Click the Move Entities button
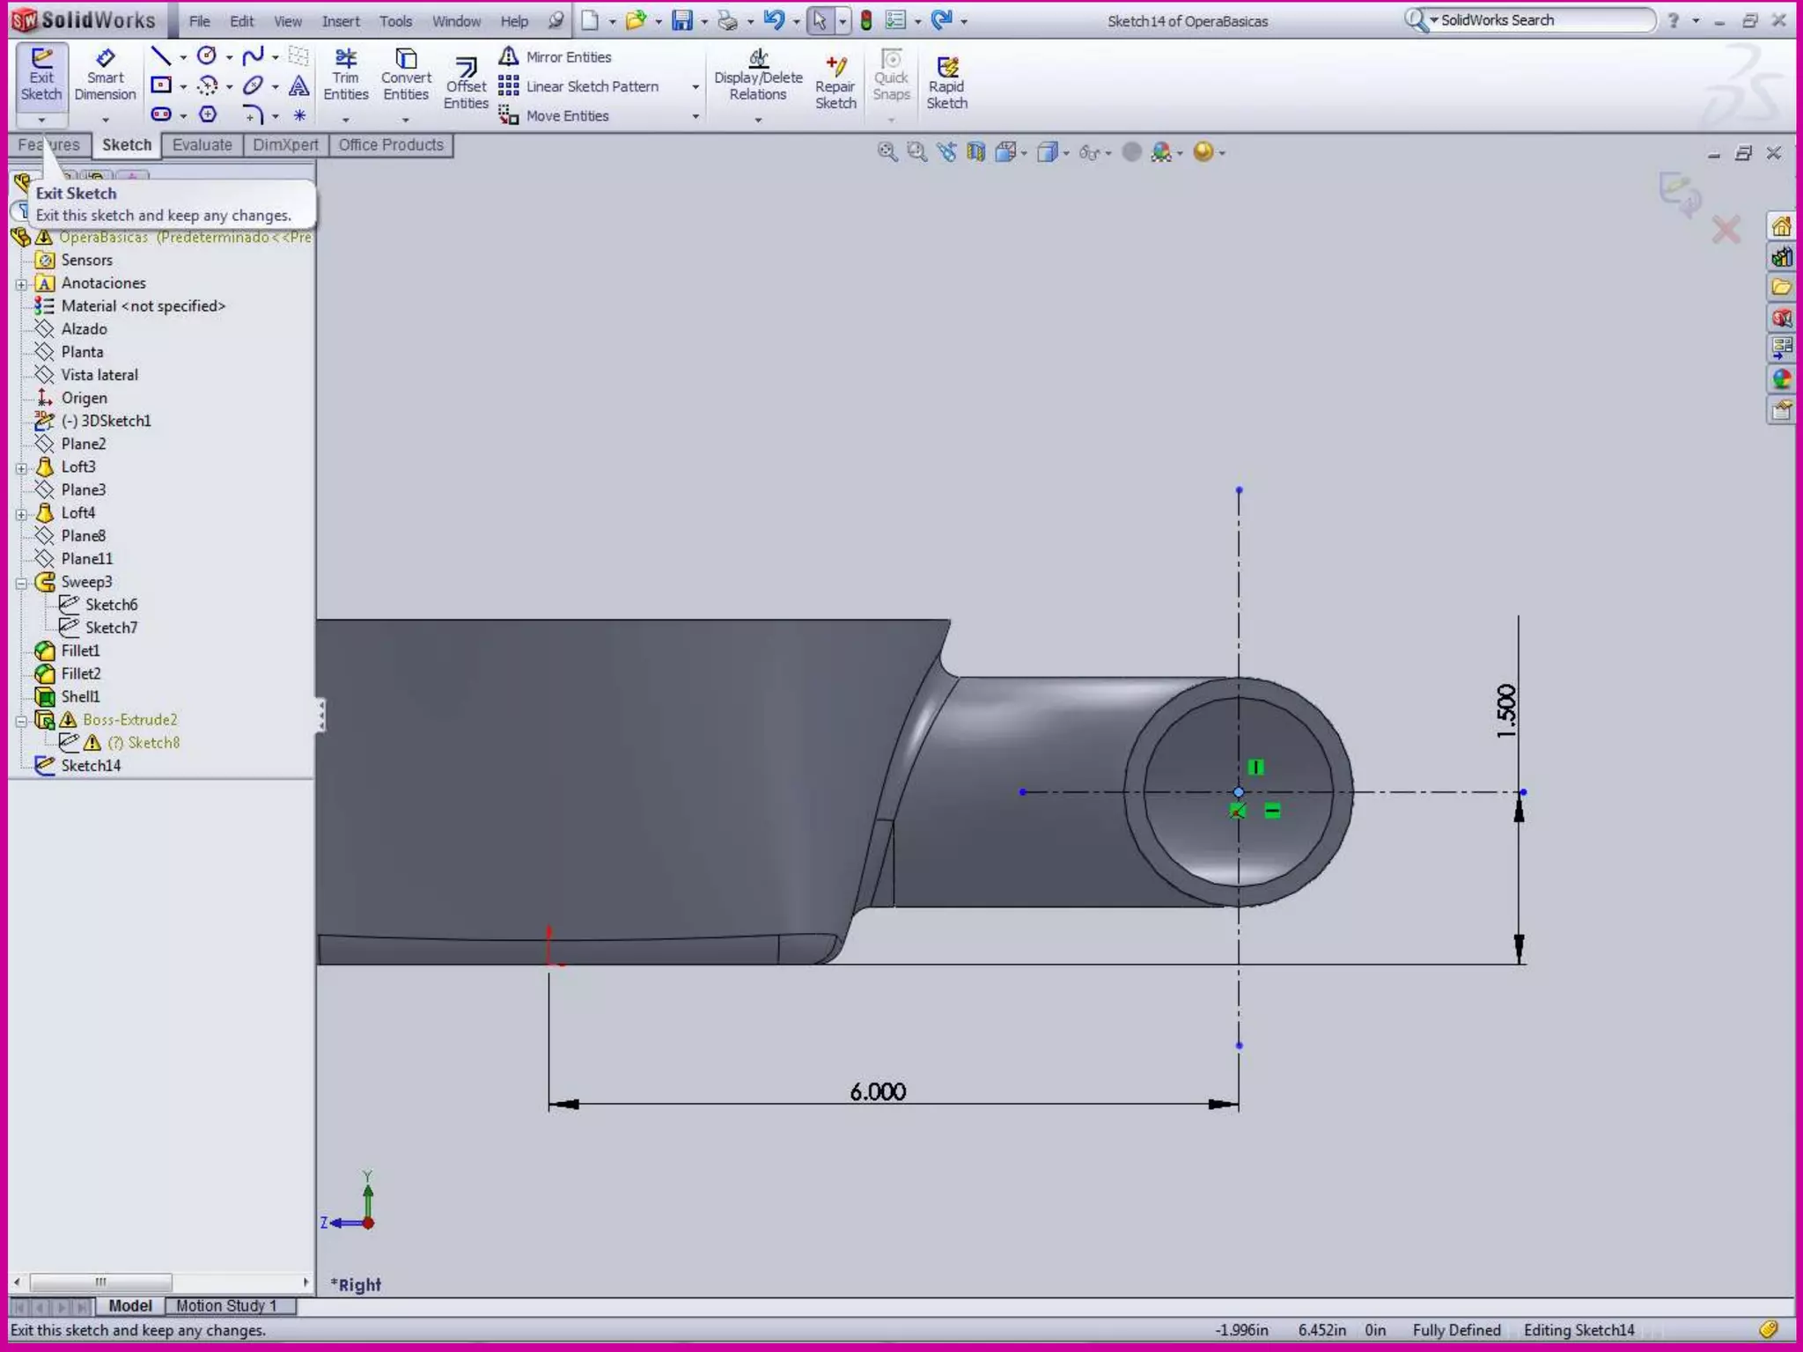The width and height of the screenshot is (1803, 1352). coord(555,115)
